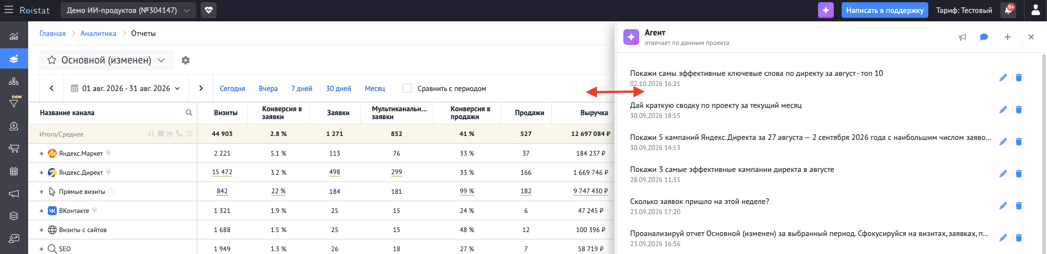This screenshot has width=1047, height=254.
Task: Edit the 'Покажи 3 самые эффективные' chat
Action: (x=1003, y=174)
